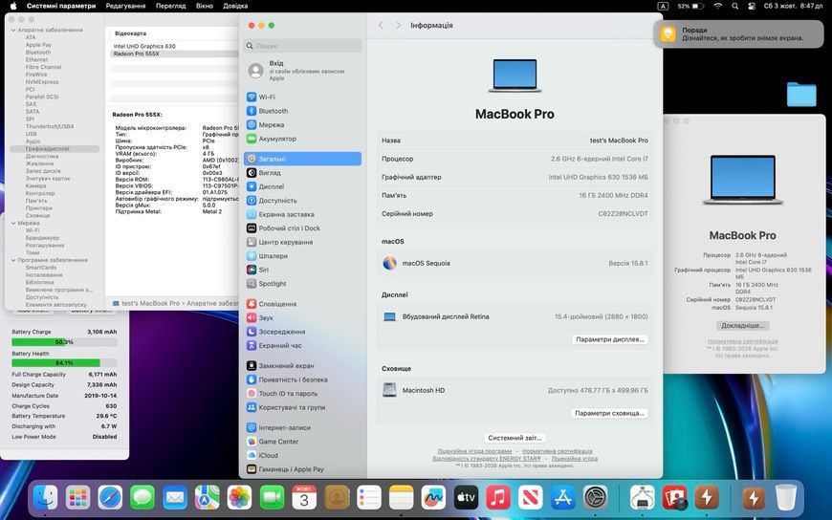Select Radeon Pro 555X list row
Image resolution: width=832 pixels, height=520 pixels.
174,54
